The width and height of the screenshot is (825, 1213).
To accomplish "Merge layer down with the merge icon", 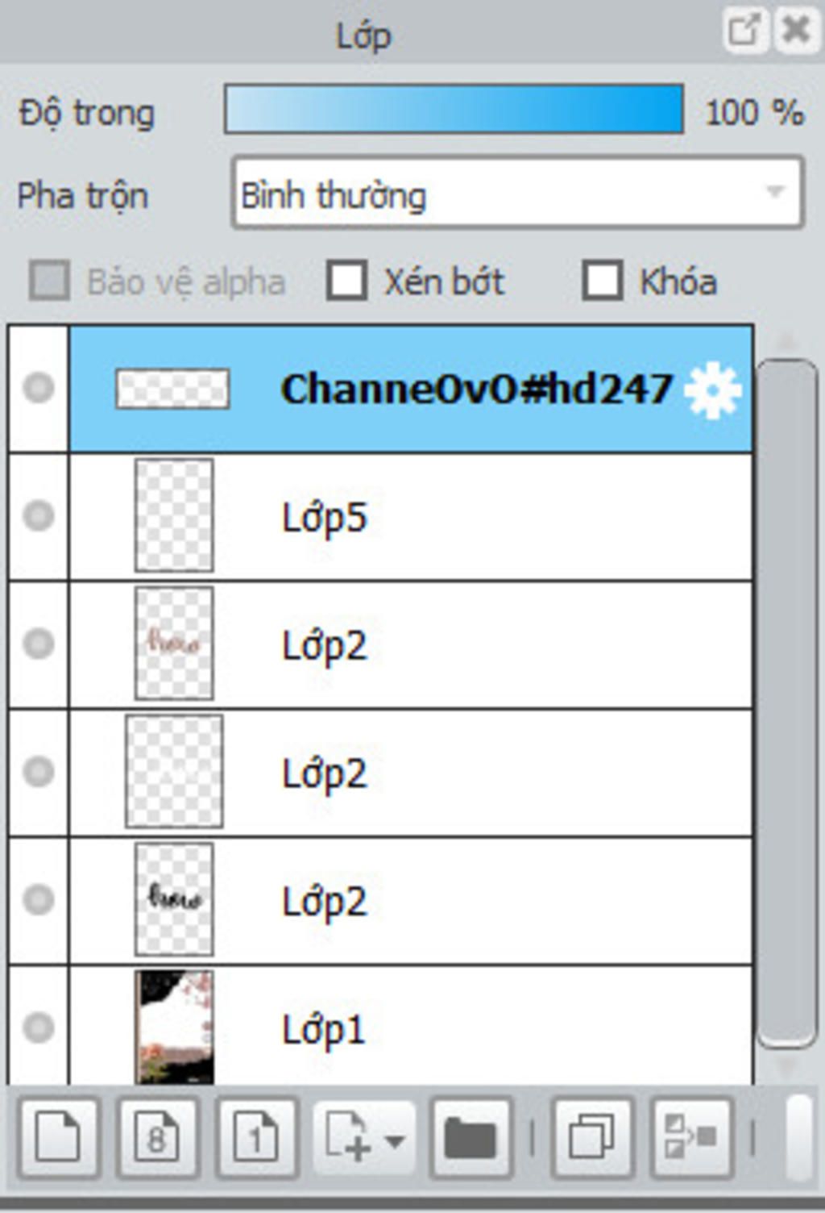I will (x=691, y=1137).
